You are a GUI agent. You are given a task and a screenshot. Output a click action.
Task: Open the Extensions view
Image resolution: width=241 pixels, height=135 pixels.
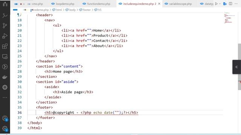[x=5, y=46]
